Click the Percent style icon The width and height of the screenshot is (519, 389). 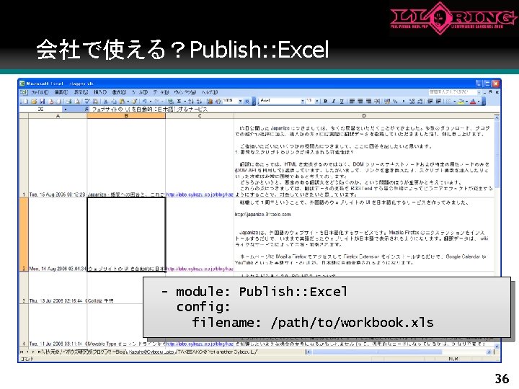(x=395, y=102)
